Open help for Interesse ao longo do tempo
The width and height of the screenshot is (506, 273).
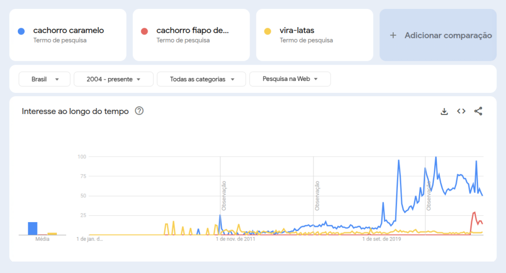(x=139, y=111)
